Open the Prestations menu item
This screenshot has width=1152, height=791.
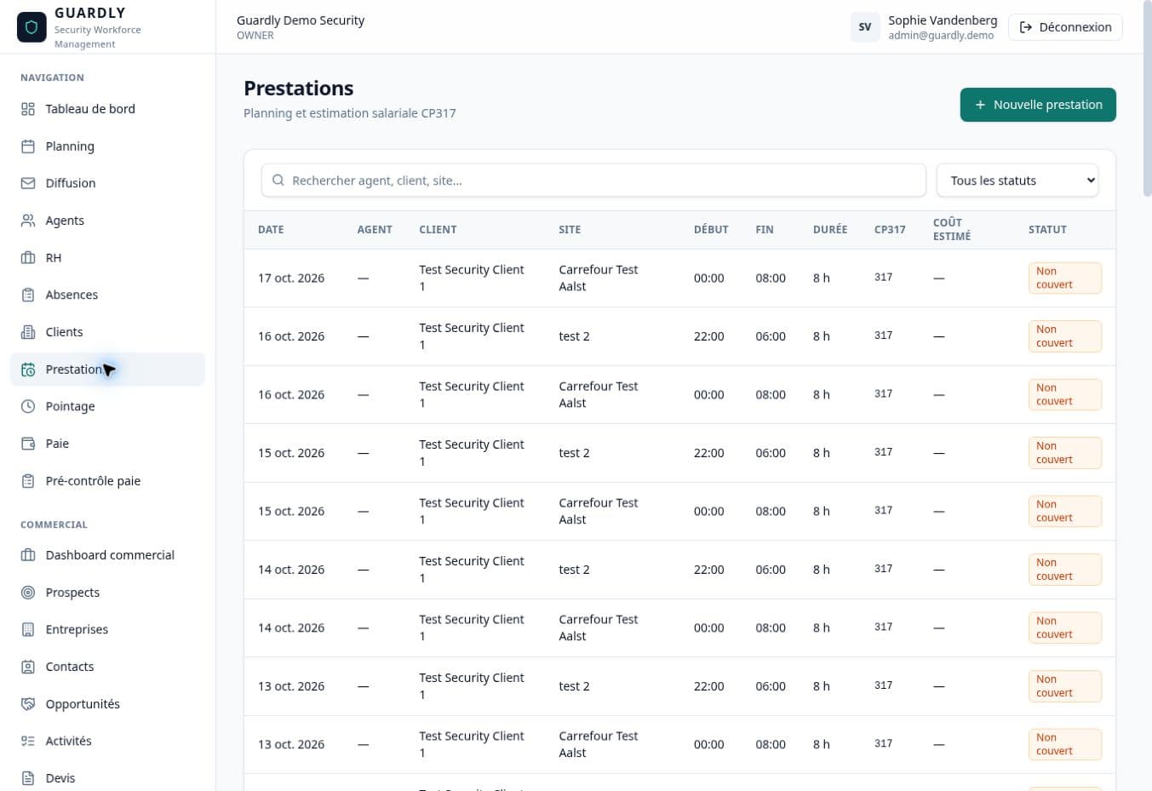[x=107, y=370]
